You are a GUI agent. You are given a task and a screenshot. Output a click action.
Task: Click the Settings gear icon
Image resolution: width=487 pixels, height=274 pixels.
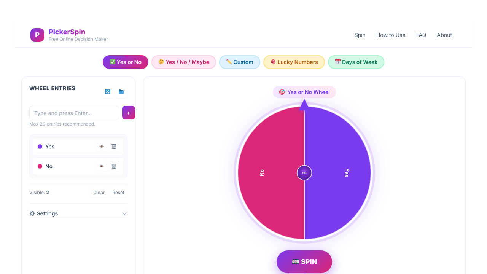click(32, 213)
